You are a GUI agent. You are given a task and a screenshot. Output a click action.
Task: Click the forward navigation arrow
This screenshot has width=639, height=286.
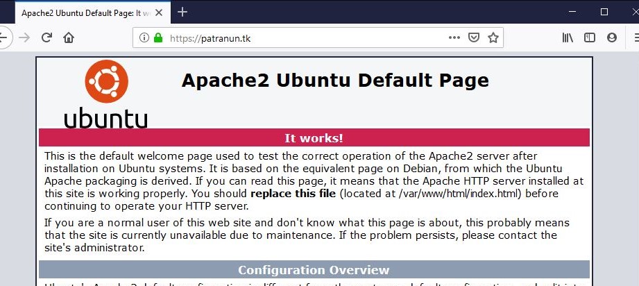pos(24,37)
